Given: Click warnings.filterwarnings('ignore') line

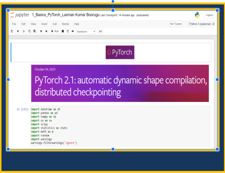Looking at the screenshot, I should point(54,143).
